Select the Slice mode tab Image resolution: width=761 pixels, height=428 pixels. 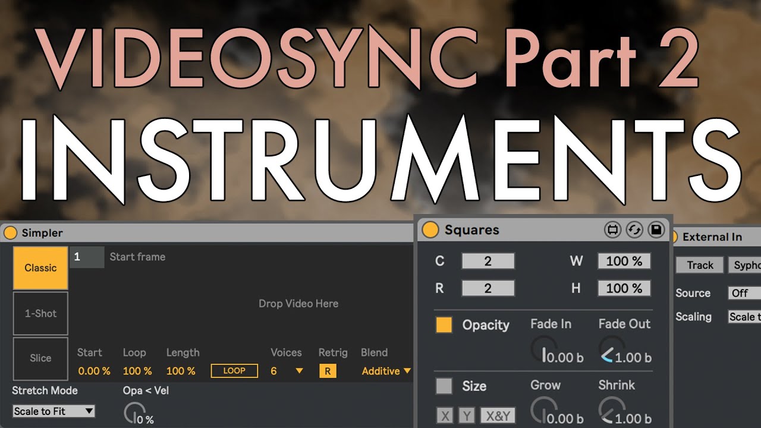point(40,358)
